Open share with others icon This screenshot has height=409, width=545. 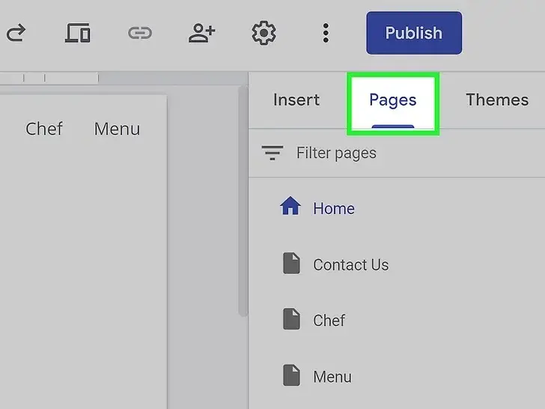201,33
